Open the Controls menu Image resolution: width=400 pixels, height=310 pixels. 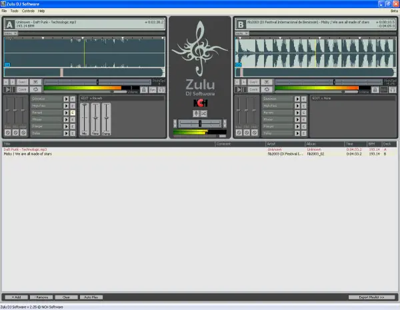[28, 11]
